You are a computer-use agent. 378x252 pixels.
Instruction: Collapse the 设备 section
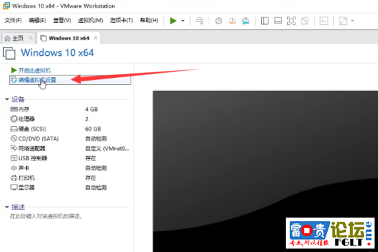(7, 99)
